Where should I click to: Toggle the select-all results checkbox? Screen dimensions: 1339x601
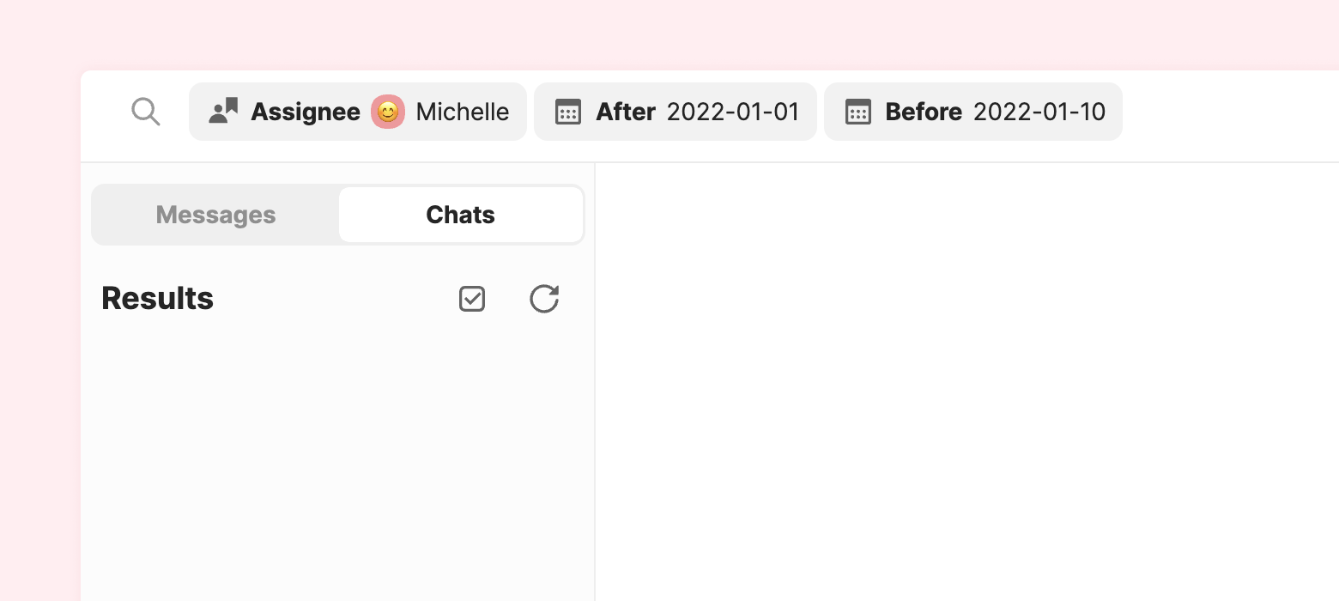(x=472, y=299)
